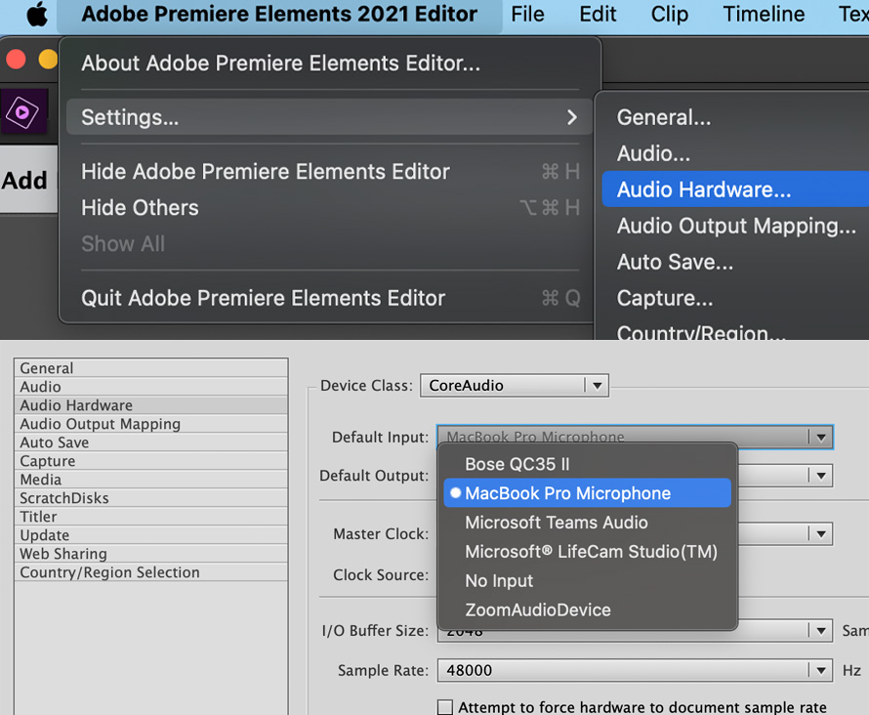The height and width of the screenshot is (715, 869).
Task: Select Audio Hardware in Settings submenu
Action: [735, 189]
